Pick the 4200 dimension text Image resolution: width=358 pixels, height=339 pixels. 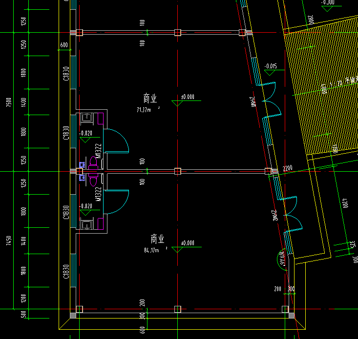[x=345, y=203]
